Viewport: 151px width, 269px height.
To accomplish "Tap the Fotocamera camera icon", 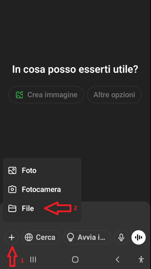I will tap(12, 189).
